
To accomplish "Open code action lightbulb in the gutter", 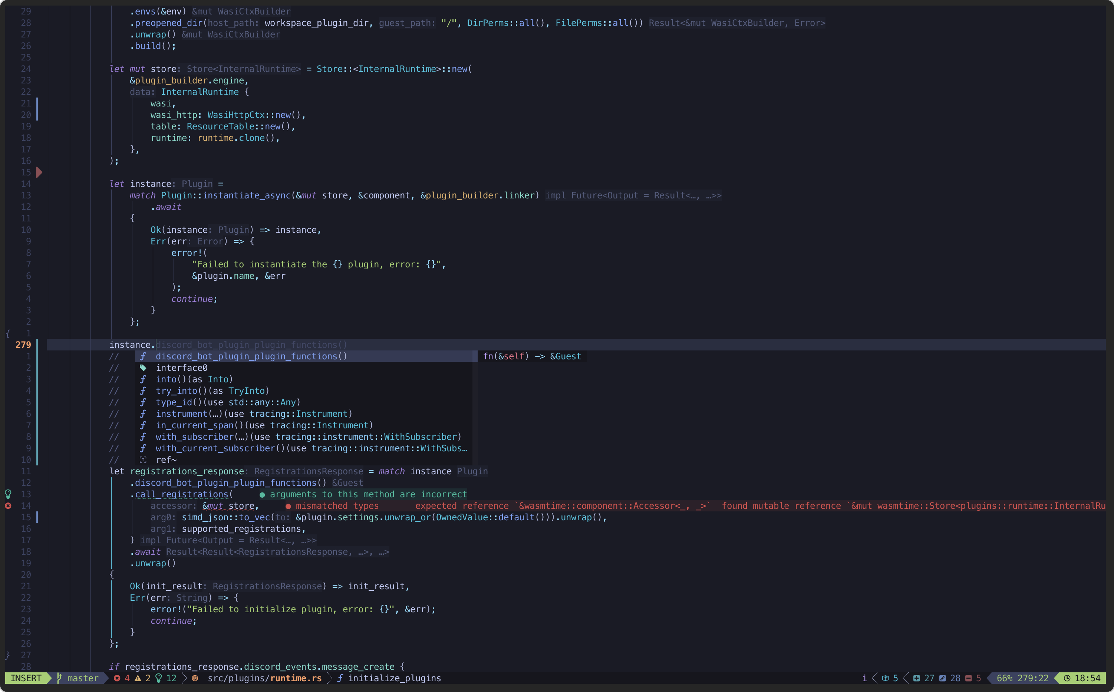I will pyautogui.click(x=8, y=494).
